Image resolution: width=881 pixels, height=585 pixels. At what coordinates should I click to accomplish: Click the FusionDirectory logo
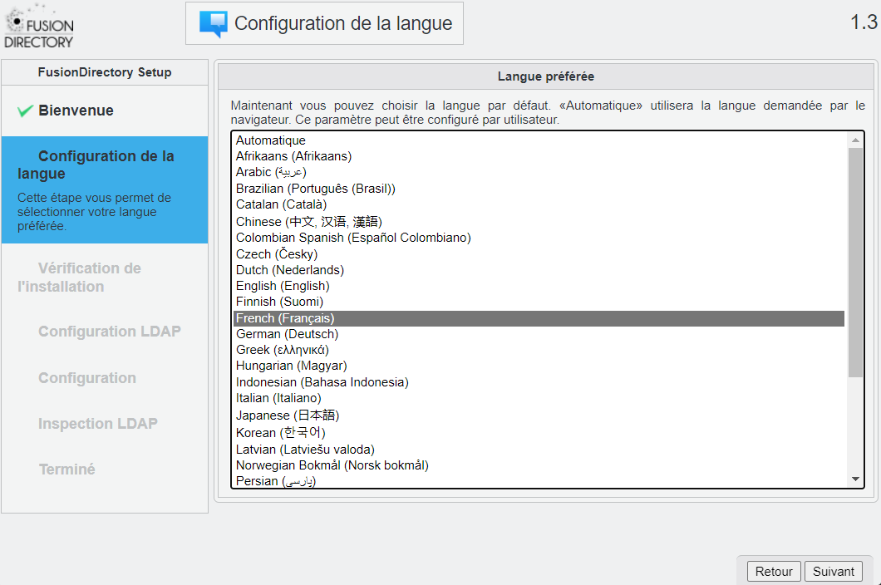(39, 27)
